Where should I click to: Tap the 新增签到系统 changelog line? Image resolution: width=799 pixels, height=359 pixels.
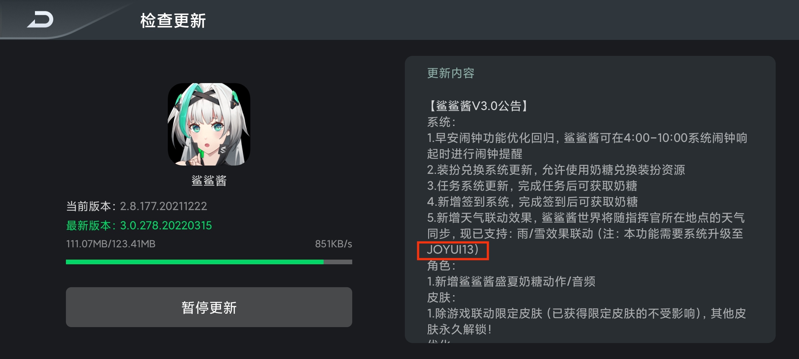(532, 201)
